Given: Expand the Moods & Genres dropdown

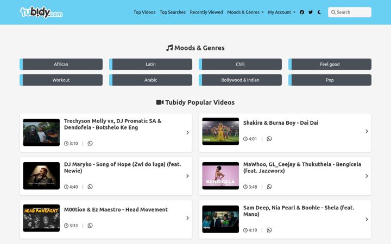Looking at the screenshot, I should click(245, 12).
